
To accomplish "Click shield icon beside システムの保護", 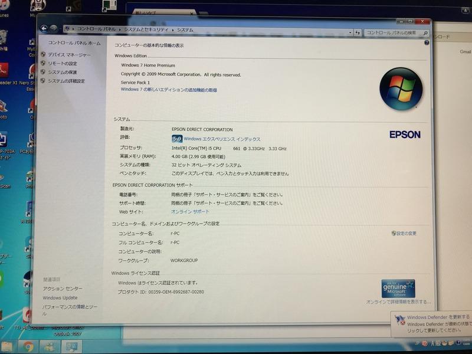I will tap(43, 72).
